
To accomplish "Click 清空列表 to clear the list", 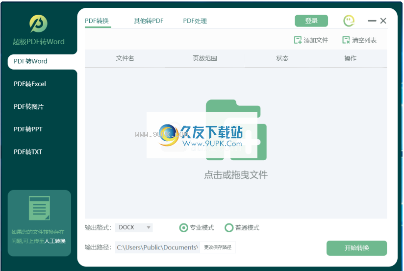I will coord(359,40).
